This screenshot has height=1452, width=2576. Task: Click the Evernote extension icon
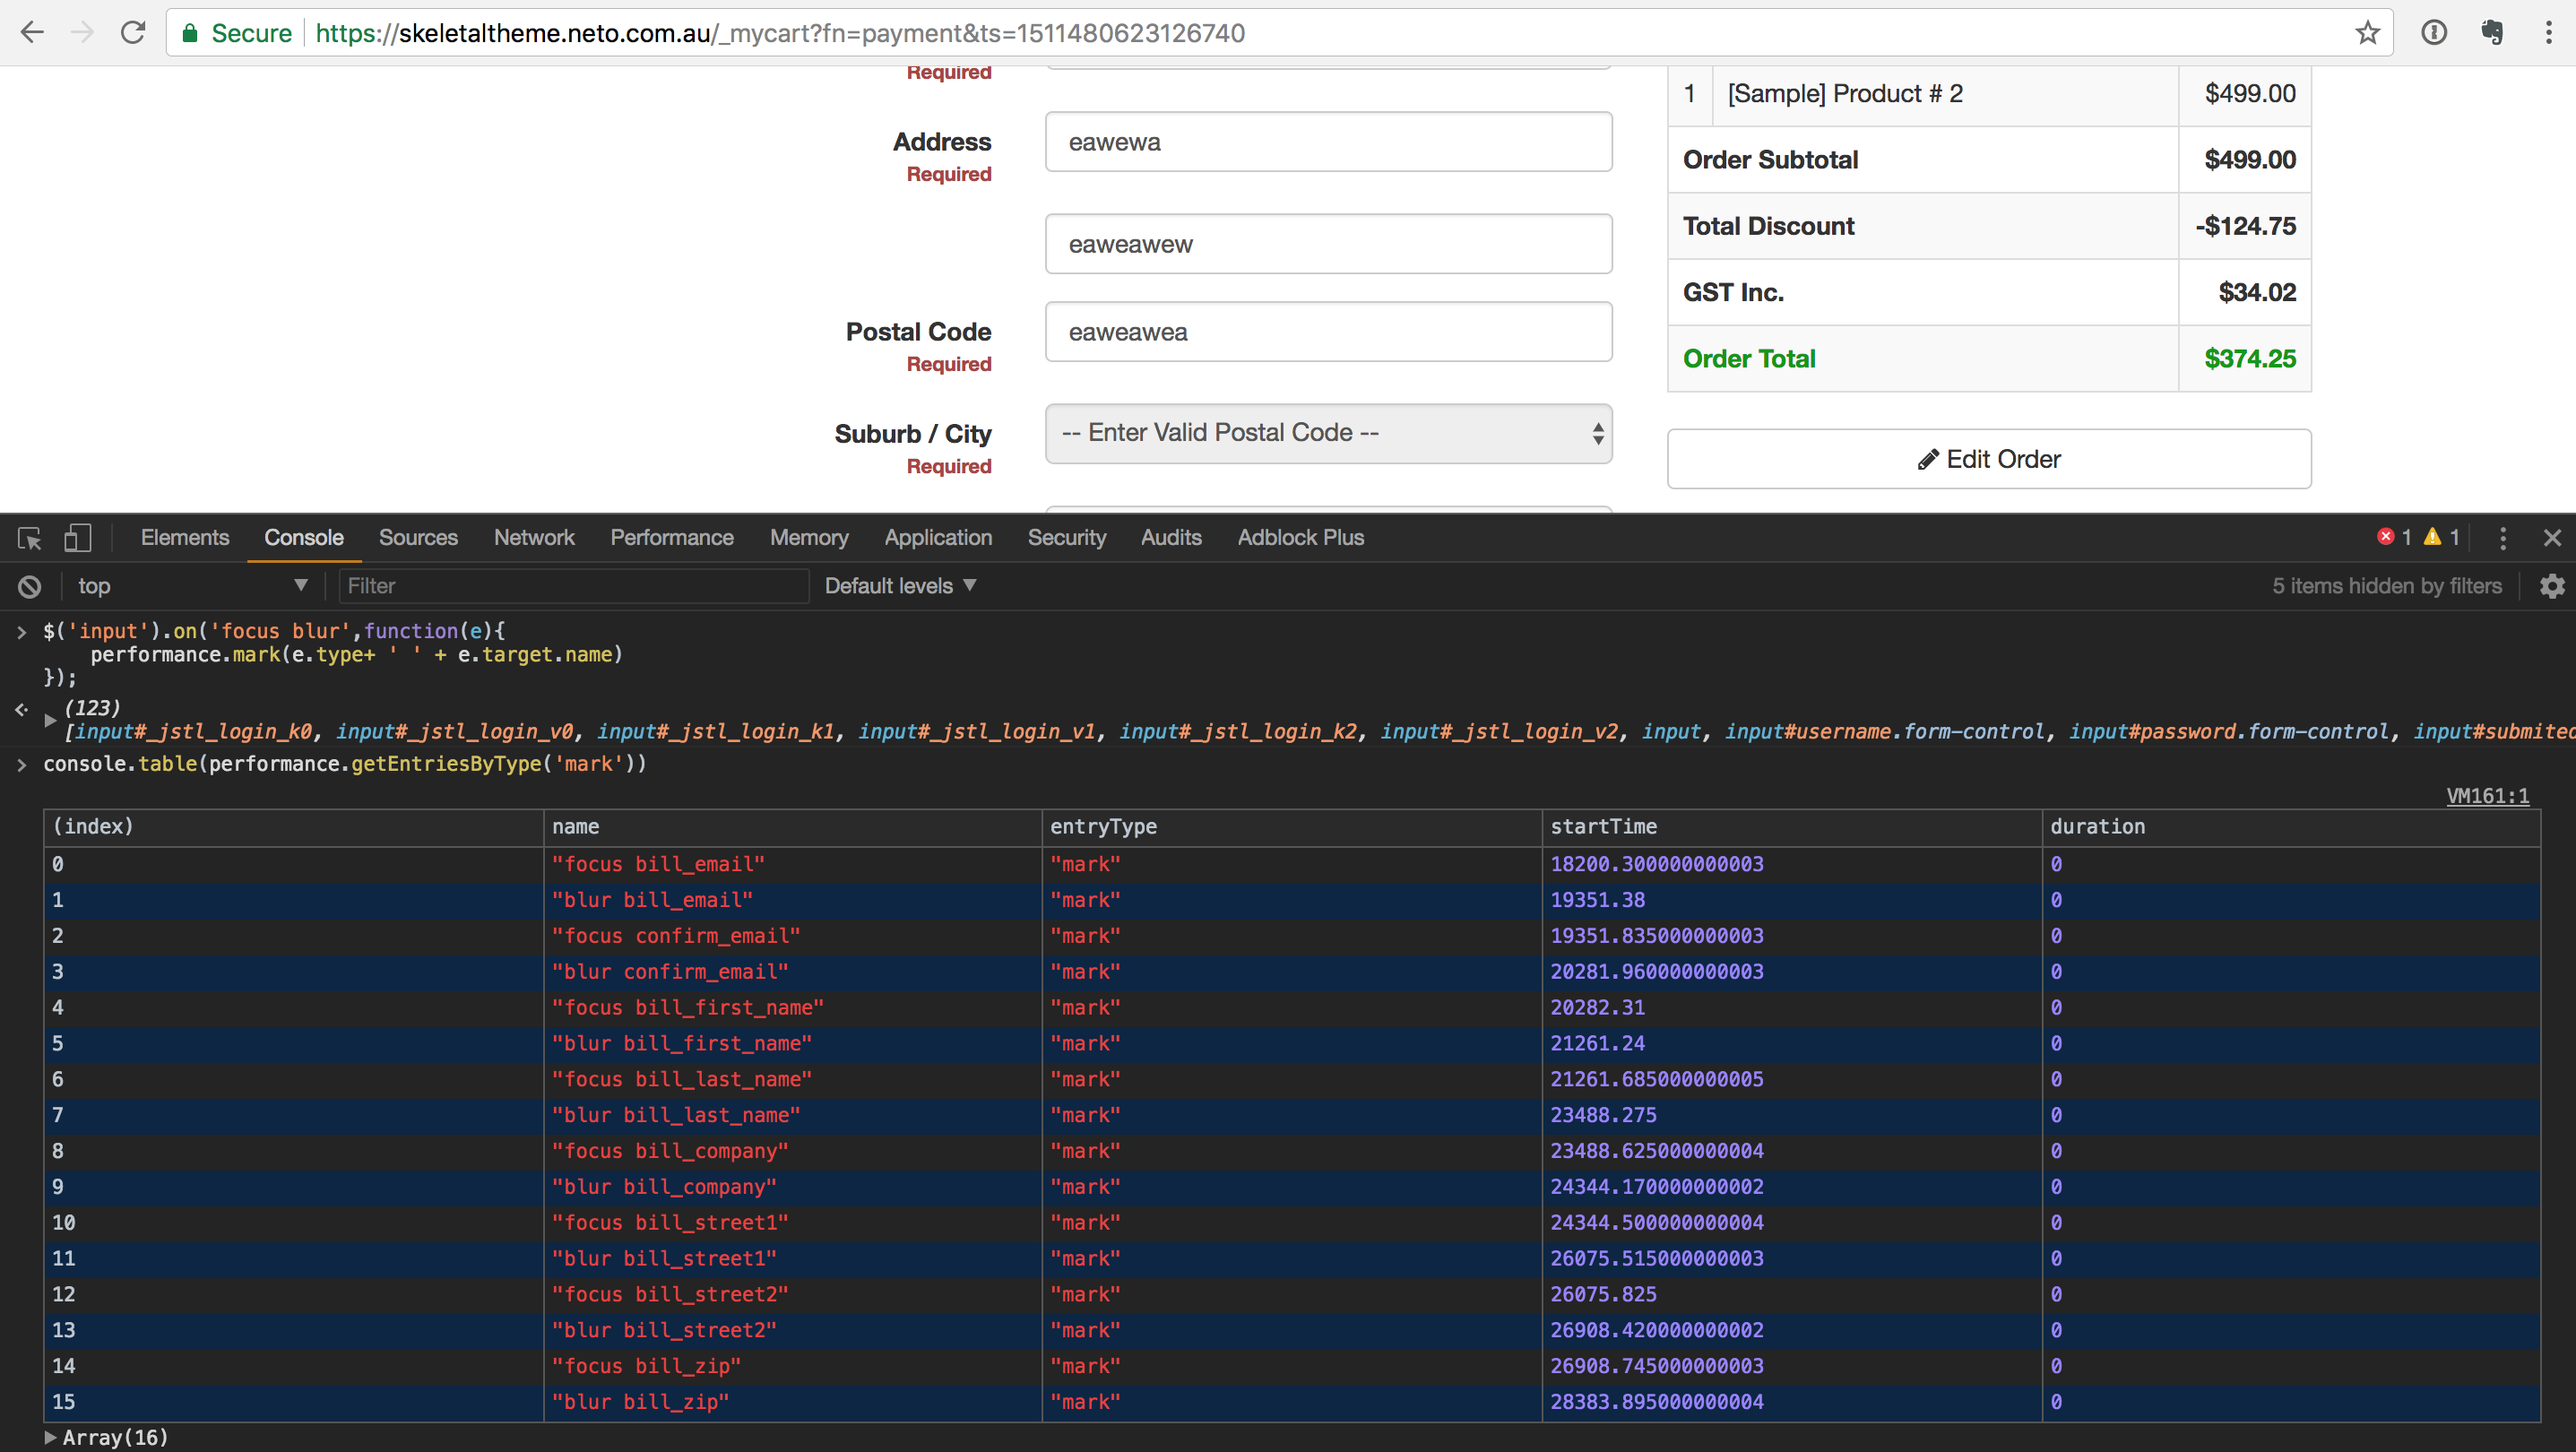click(x=2492, y=33)
